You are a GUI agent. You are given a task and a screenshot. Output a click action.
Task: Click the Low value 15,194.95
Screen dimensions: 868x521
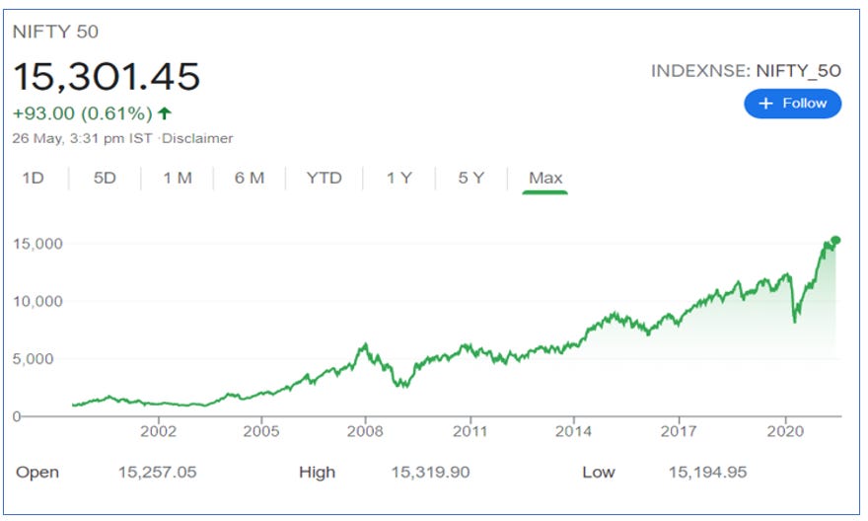coord(707,473)
